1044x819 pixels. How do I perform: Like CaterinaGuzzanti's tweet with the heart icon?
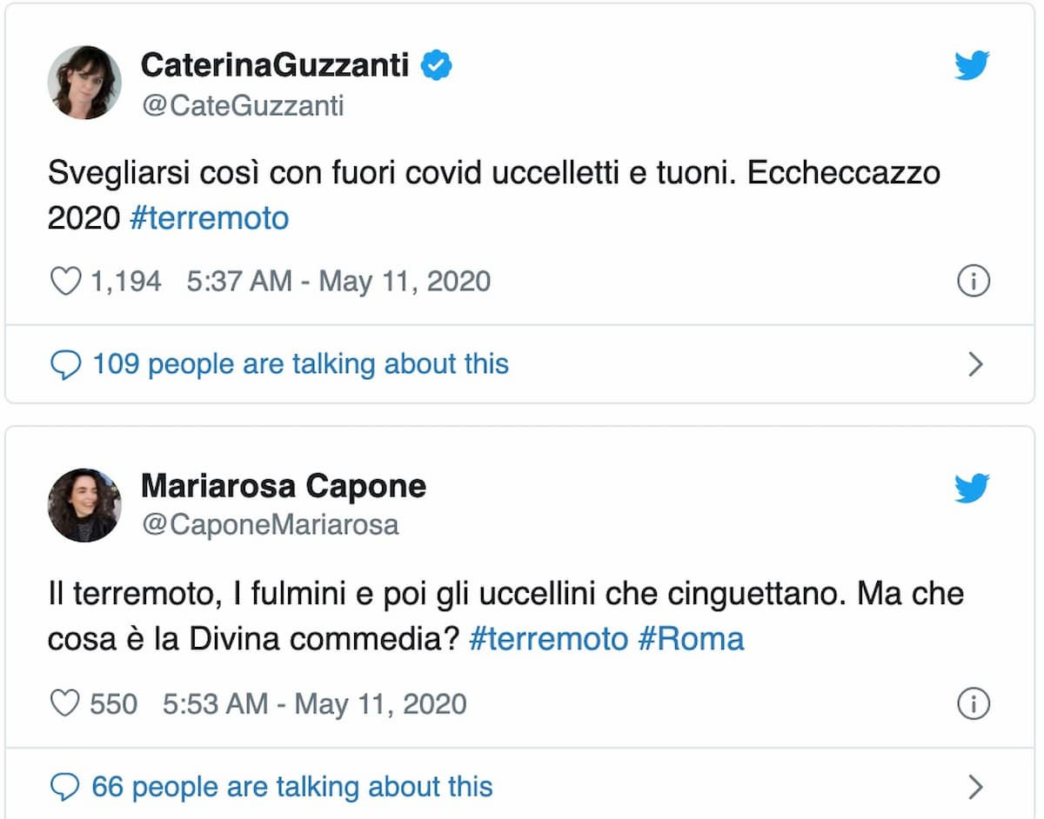point(64,281)
